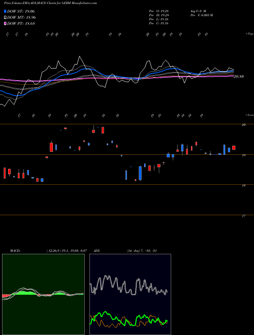Viewport: 254px width, 335px height.
Task: Click the '<Tops' label at right edge
Action: point(249,34)
